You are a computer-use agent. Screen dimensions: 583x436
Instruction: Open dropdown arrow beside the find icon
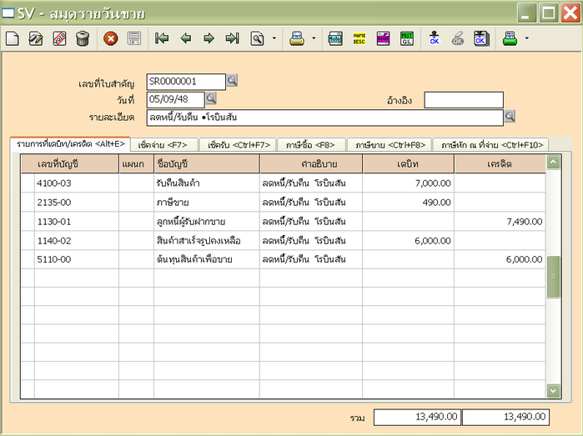274,38
